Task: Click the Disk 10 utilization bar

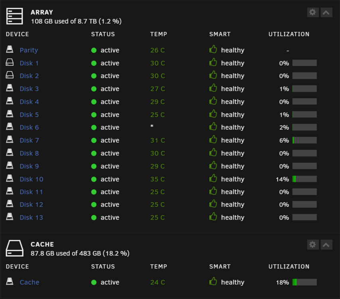Action: coord(305,179)
